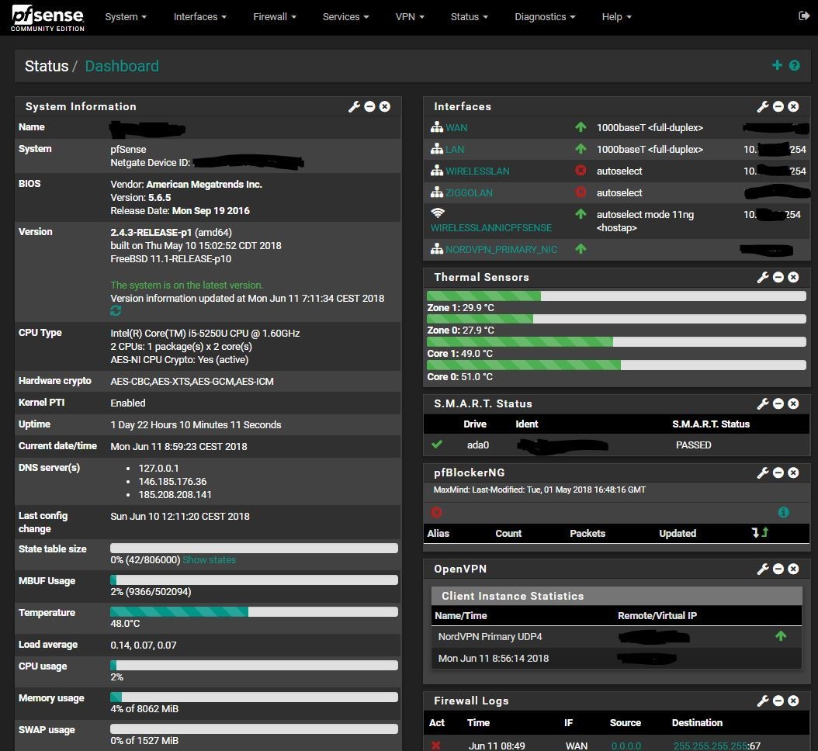Click the pfSense Community Edition logo
The width and height of the screenshot is (818, 751).
click(x=47, y=19)
